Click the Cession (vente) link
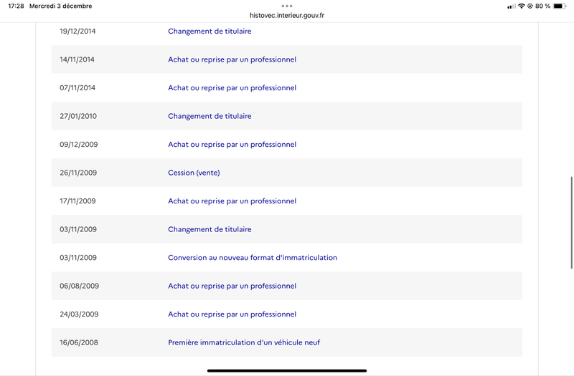Image resolution: width=574 pixels, height=376 pixels. 194,173
